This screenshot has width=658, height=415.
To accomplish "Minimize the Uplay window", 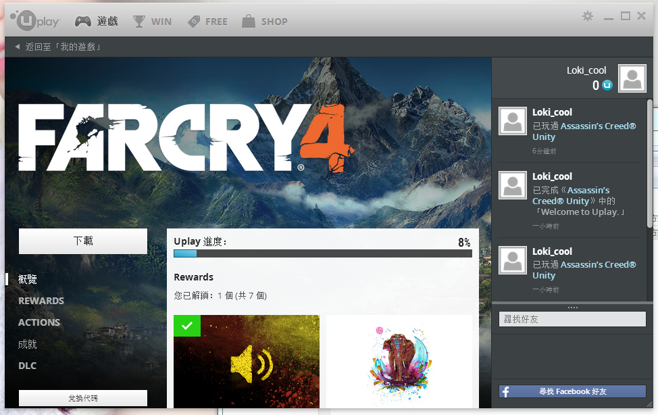I will [x=609, y=18].
